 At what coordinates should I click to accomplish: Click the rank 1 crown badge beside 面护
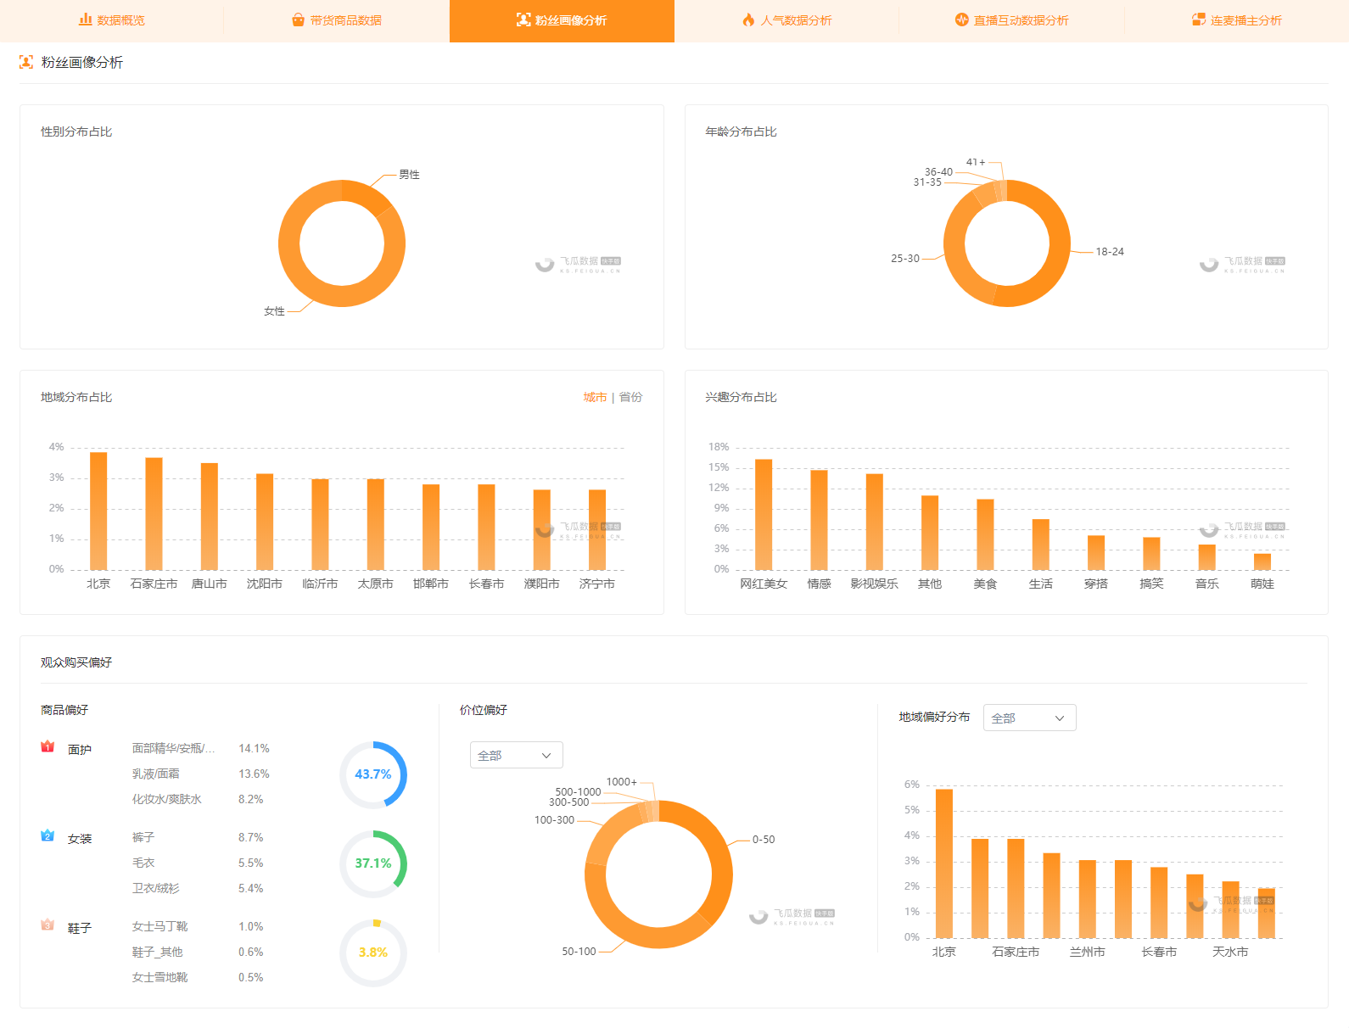[48, 746]
